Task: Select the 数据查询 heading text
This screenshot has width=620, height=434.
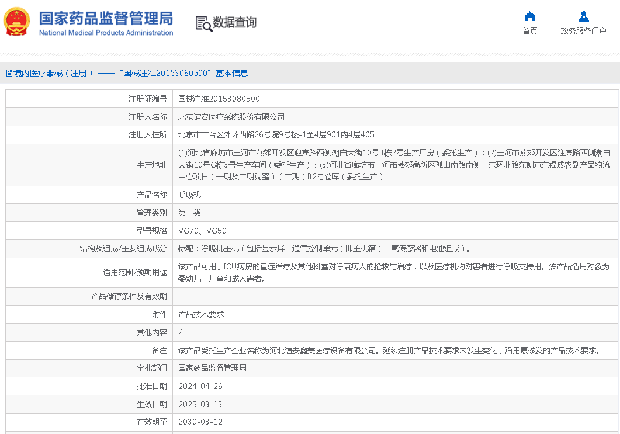Action: 234,23
